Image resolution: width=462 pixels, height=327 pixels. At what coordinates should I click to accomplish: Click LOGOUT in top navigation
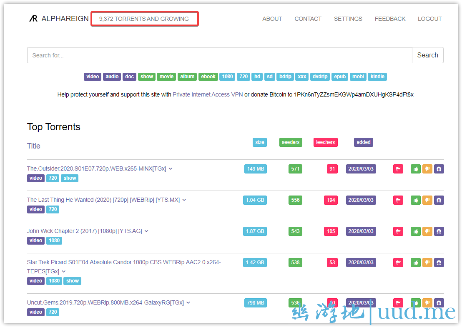(x=429, y=19)
